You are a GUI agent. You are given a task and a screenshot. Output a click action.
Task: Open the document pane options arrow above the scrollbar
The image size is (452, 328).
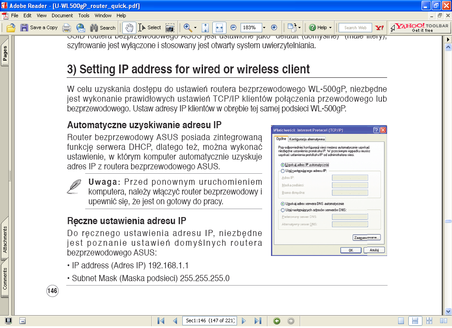(x=448, y=39)
